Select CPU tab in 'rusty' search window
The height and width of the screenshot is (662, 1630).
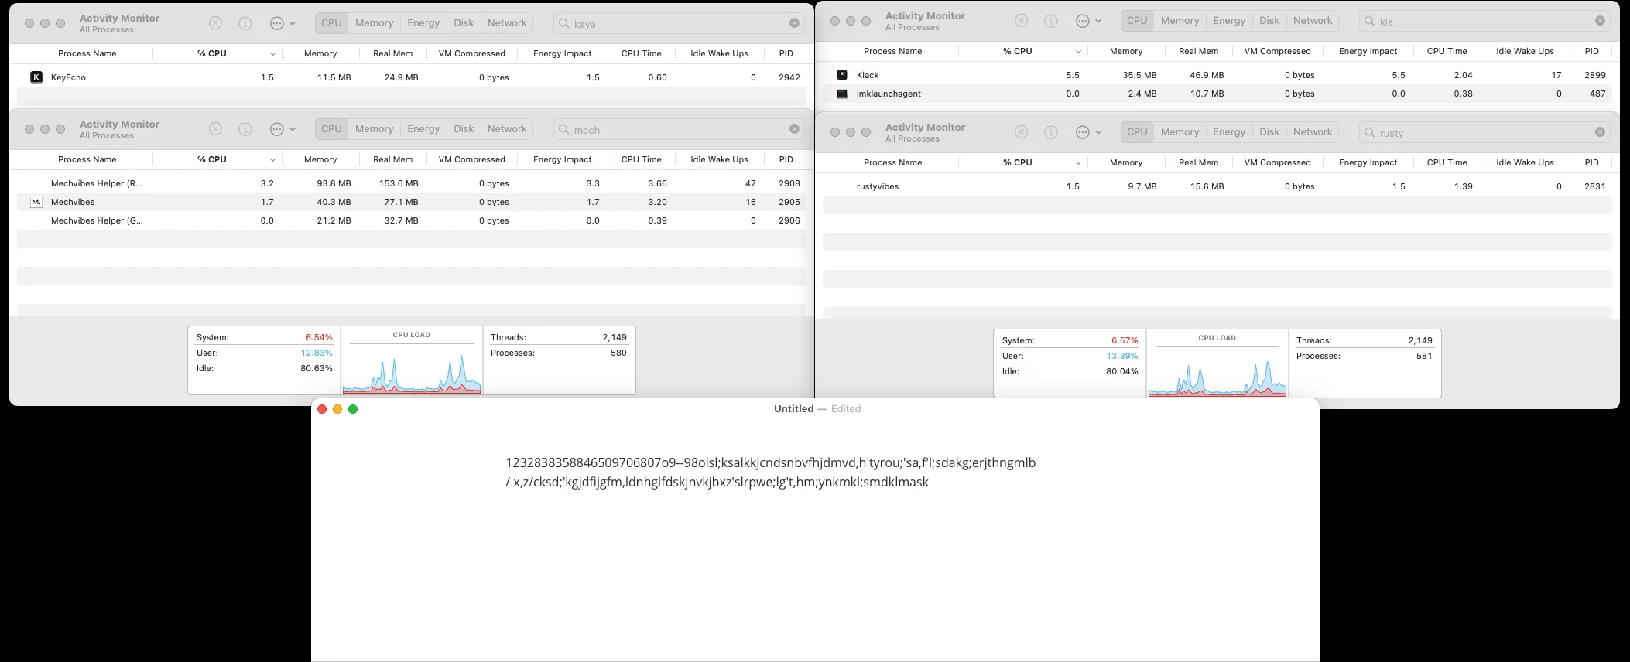pos(1137,132)
